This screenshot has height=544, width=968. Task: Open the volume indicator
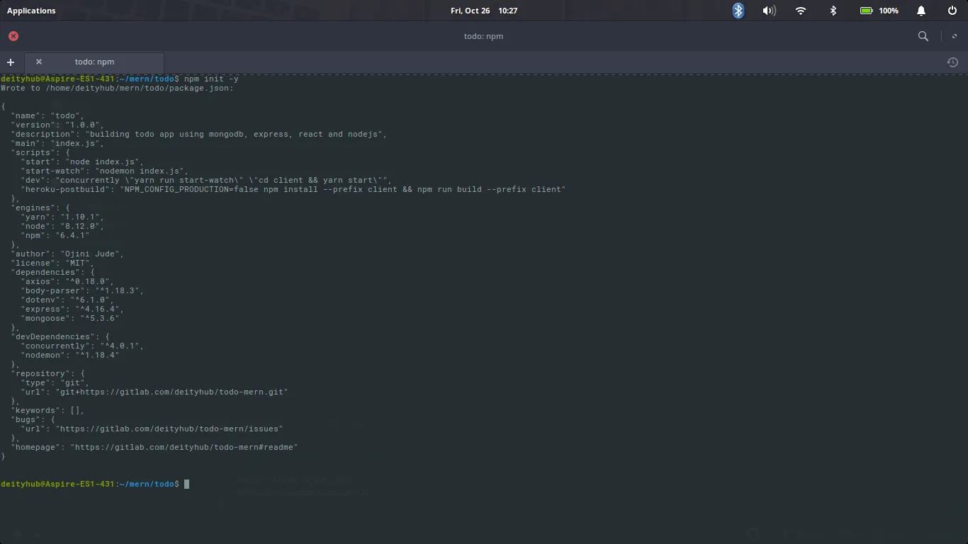tap(769, 11)
